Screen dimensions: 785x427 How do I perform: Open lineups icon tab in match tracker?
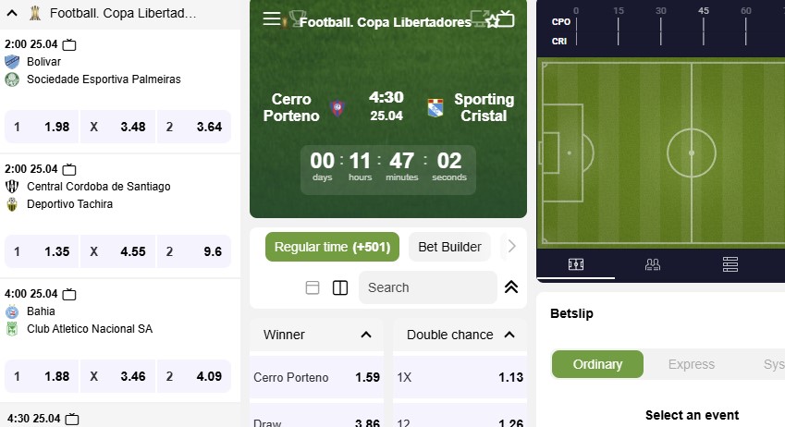653,263
